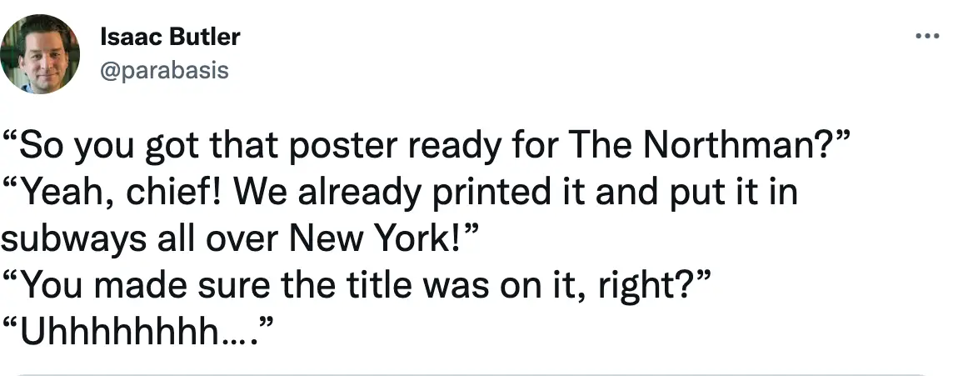The height and width of the screenshot is (376, 958).
Task: Click the words "The Northman?" in the tweet
Action: coord(698,147)
